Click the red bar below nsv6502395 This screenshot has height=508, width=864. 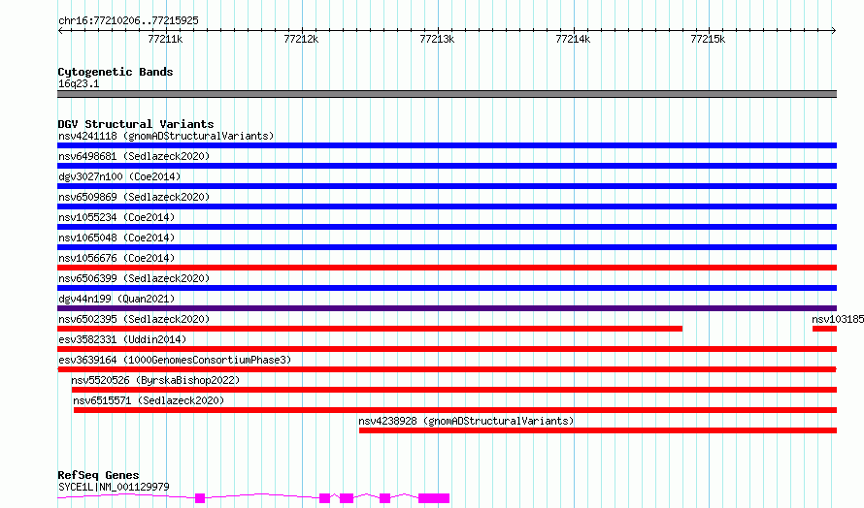(370, 329)
